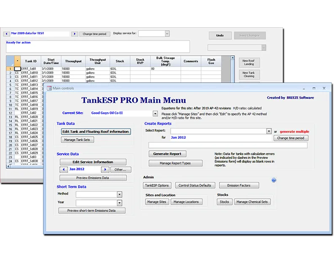
Task: Click the Manage Sites button
Action: coord(157,202)
